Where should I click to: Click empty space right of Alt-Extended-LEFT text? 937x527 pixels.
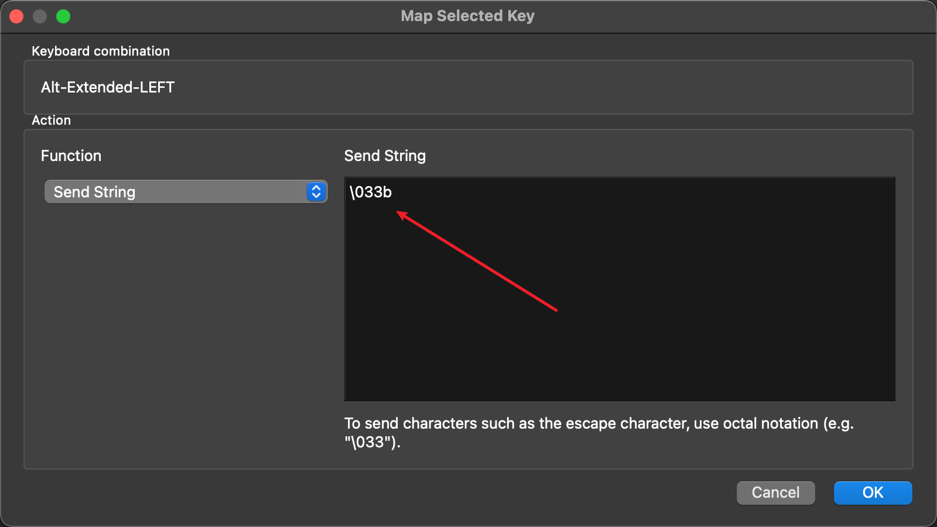[527, 87]
